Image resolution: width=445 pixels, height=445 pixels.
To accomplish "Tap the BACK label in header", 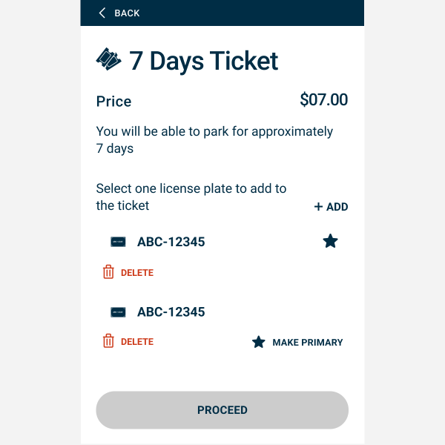I will (x=127, y=13).
